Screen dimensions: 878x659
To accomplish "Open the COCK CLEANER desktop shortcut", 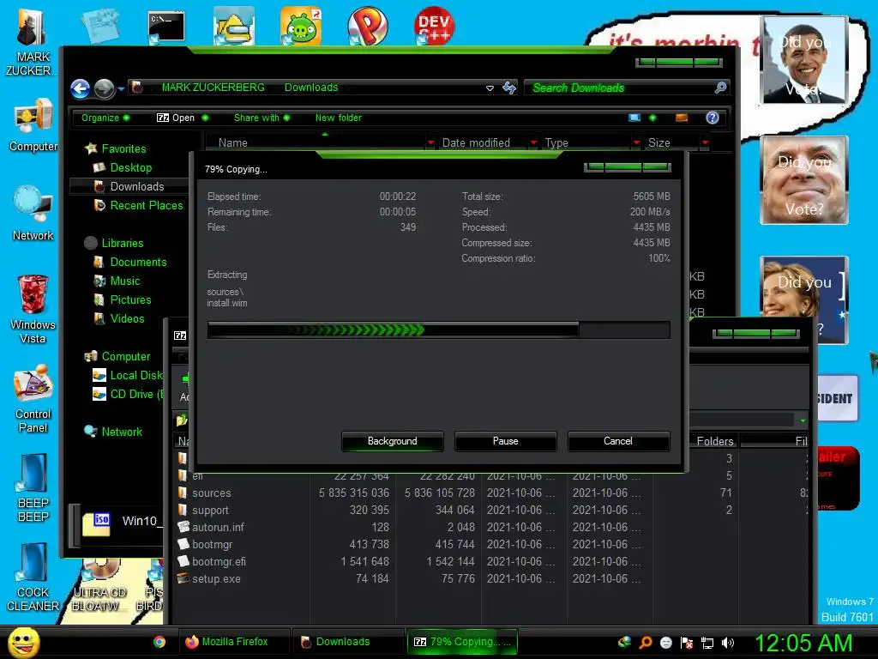I will (33, 577).
